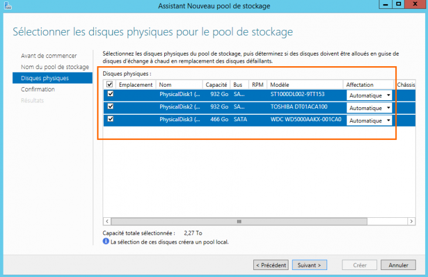This screenshot has height=277, width=428.
Task: Maximize the wizard window
Action: click(x=399, y=4)
